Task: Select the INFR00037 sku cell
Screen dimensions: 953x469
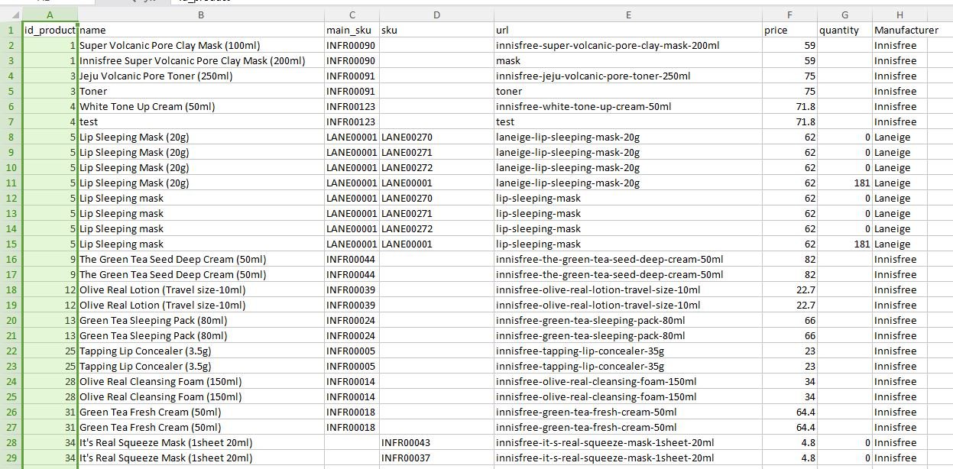Action: pos(436,458)
